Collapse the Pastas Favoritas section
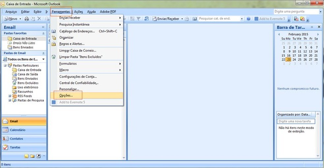The width and height of the screenshot is (324, 168). [x=43, y=33]
